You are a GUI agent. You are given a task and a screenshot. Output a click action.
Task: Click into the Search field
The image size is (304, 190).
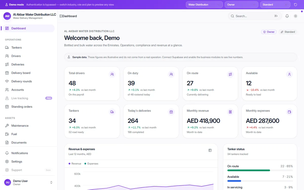(255, 16)
